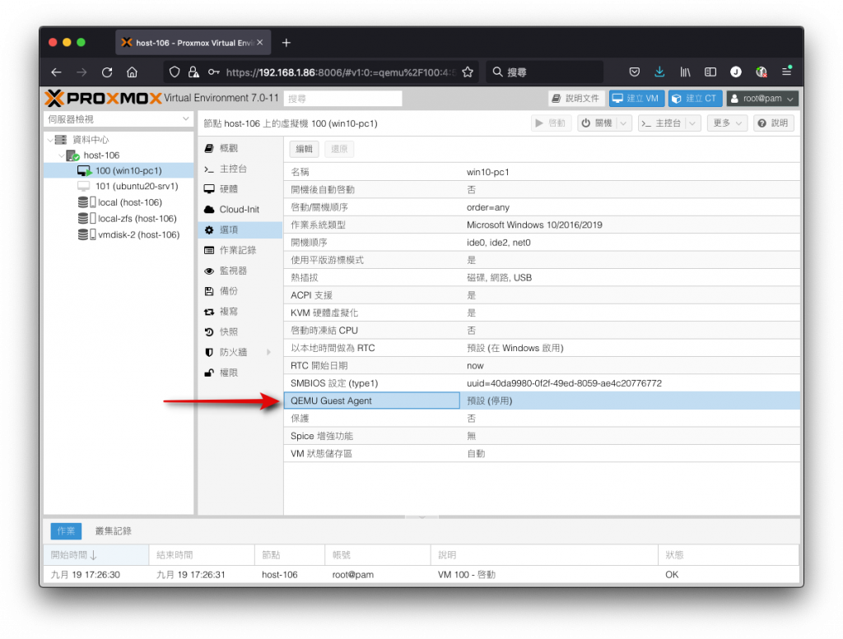Open the 說明文件 documentation button
The height and width of the screenshot is (639, 843).
(576, 99)
